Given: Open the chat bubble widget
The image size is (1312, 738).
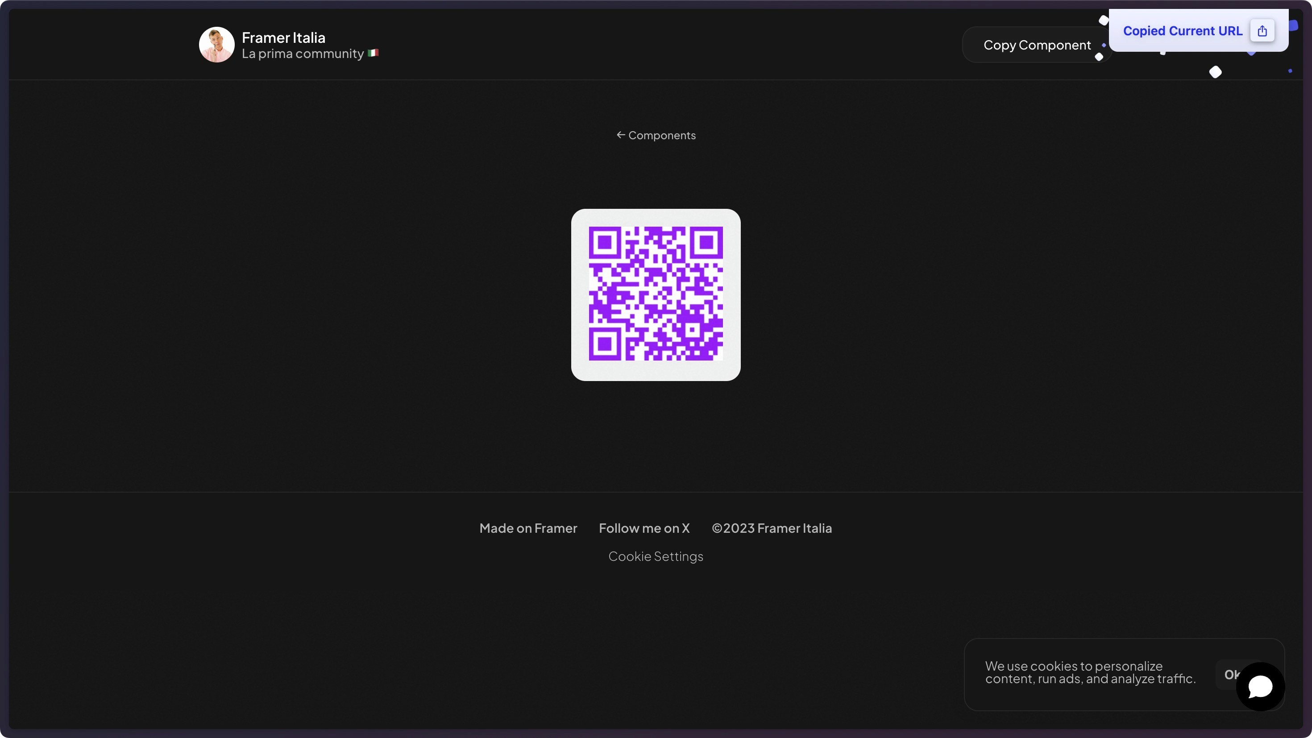Looking at the screenshot, I should coord(1261,687).
